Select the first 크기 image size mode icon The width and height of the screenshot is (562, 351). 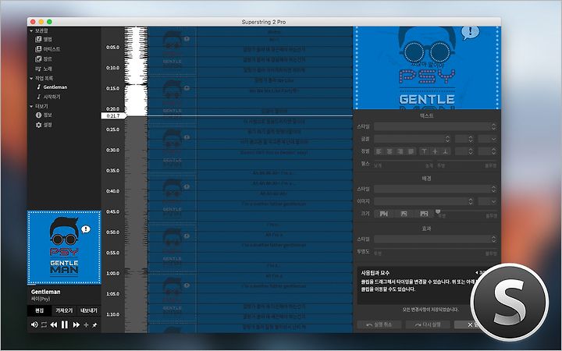coord(384,214)
